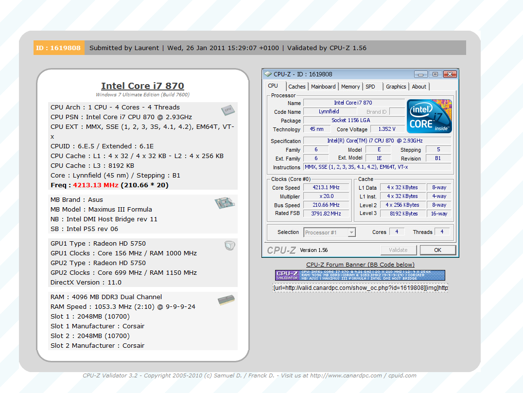Switch to the Caches tab
This screenshot has width=523, height=393.
[x=297, y=87]
